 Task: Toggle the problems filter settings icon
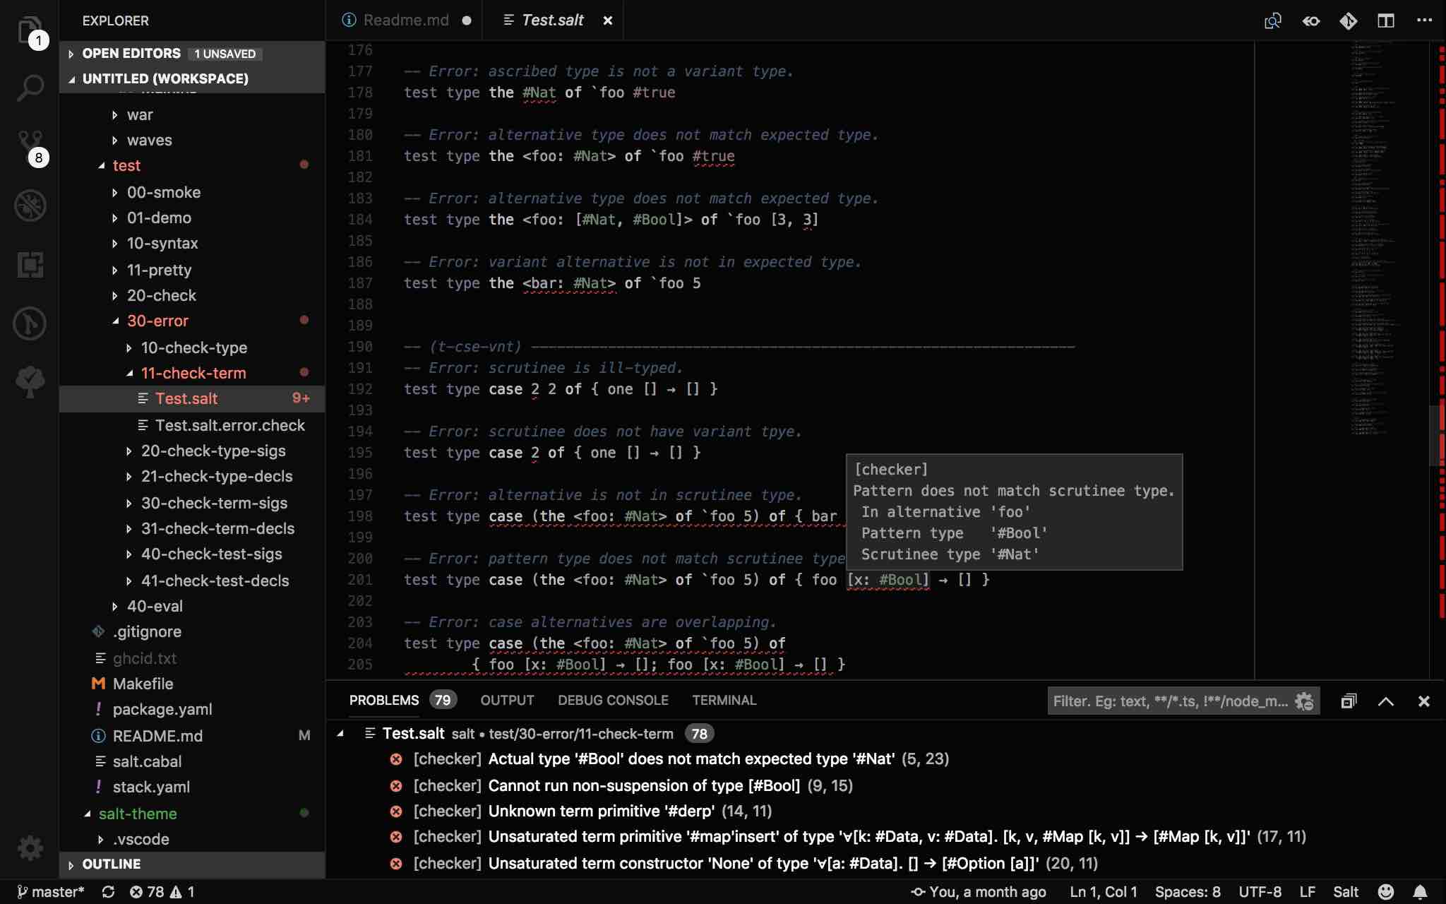(x=1304, y=701)
